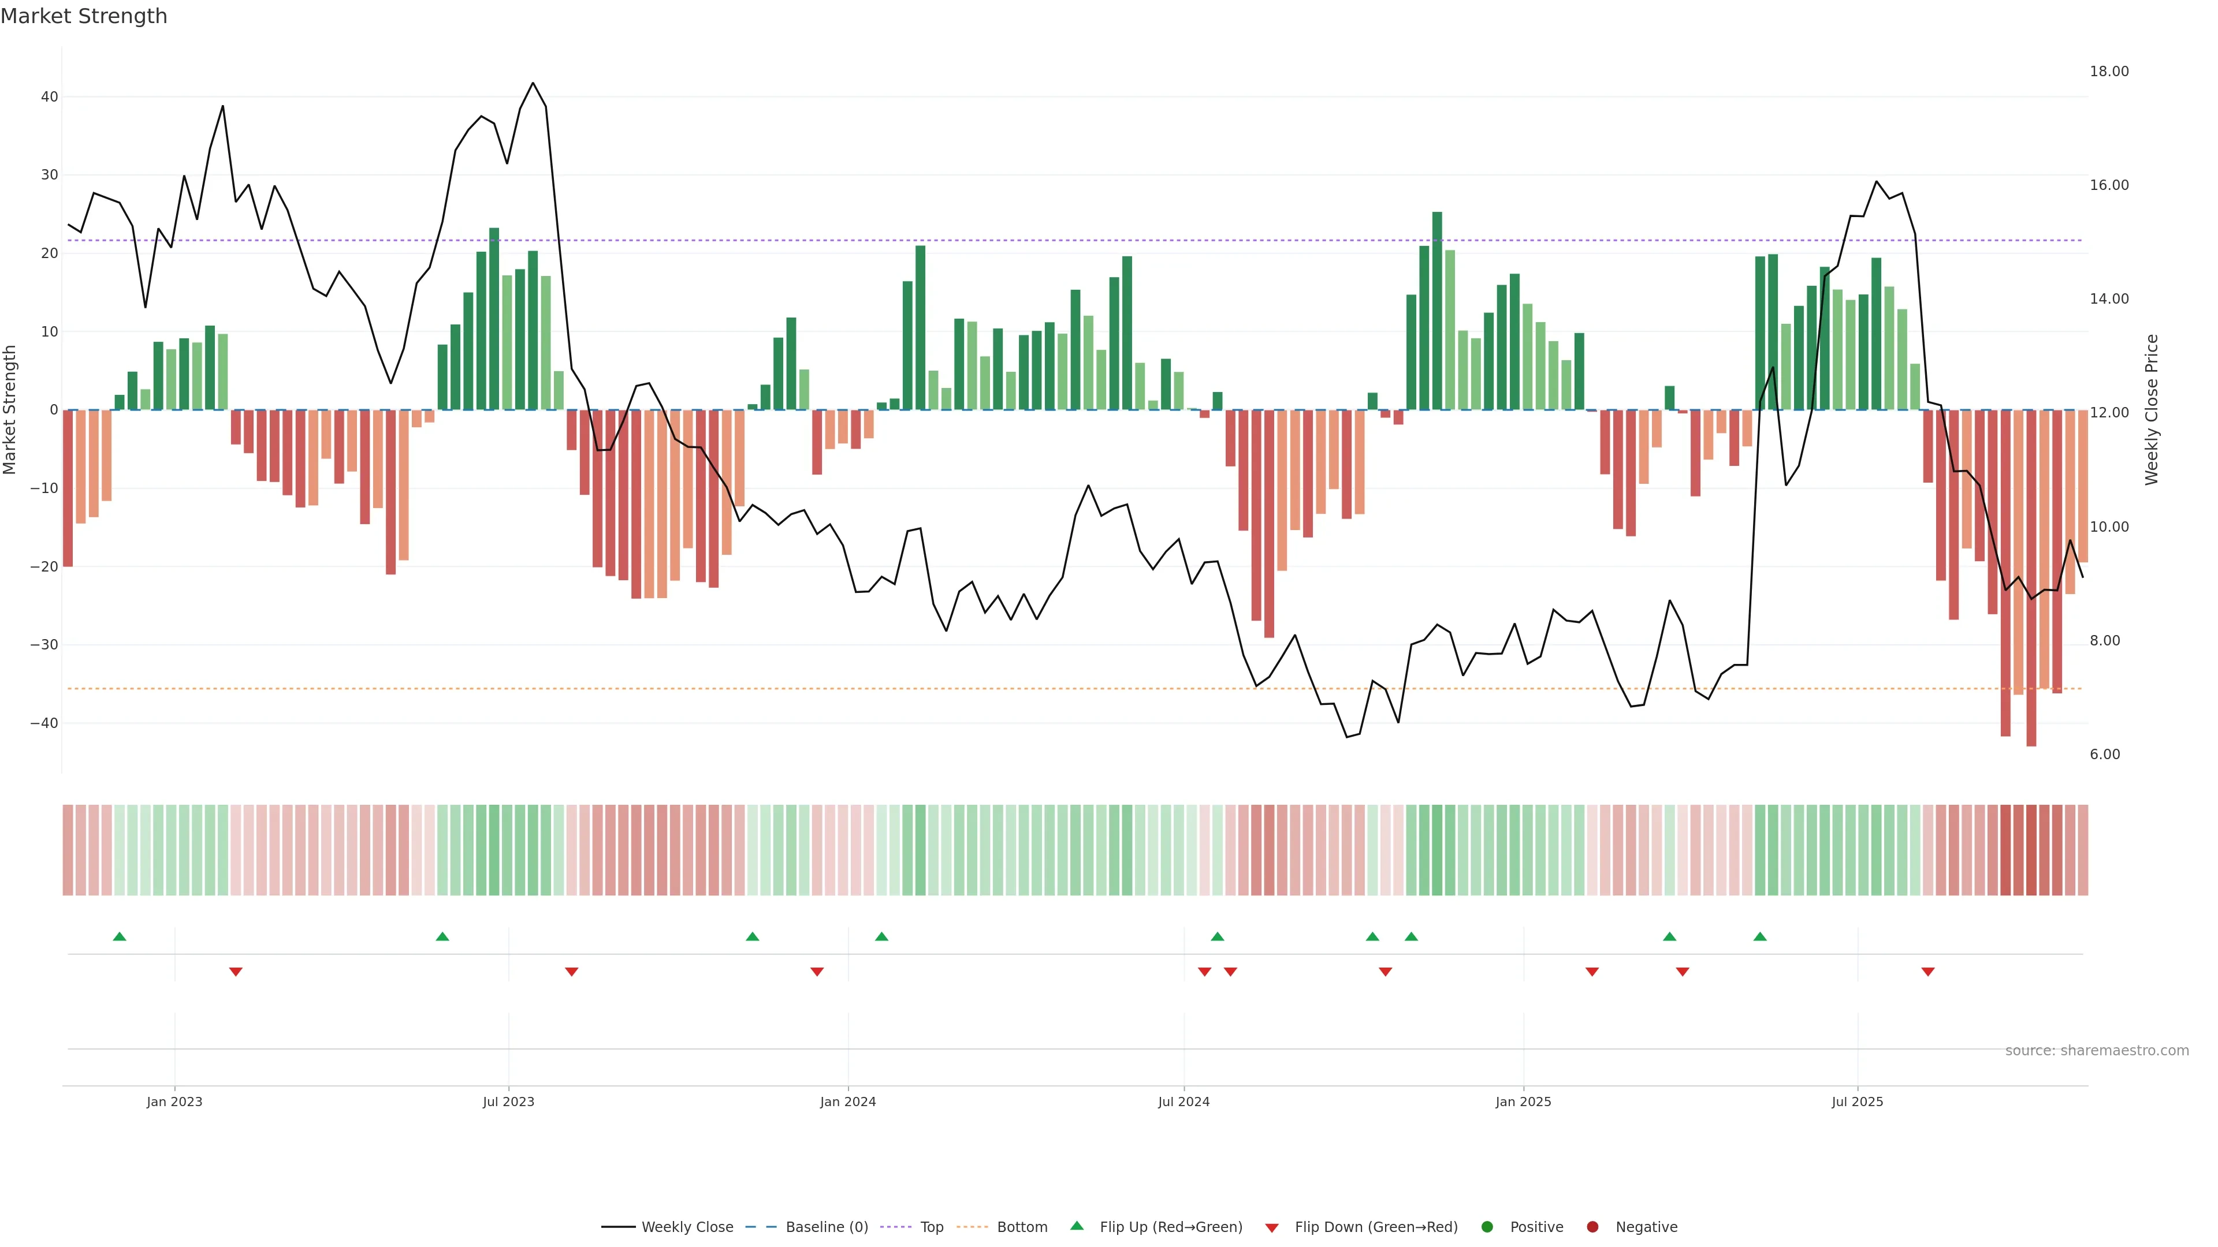2218x1247 pixels.
Task: Click the red flip-down marker after Jul 2025
Action: (1928, 972)
